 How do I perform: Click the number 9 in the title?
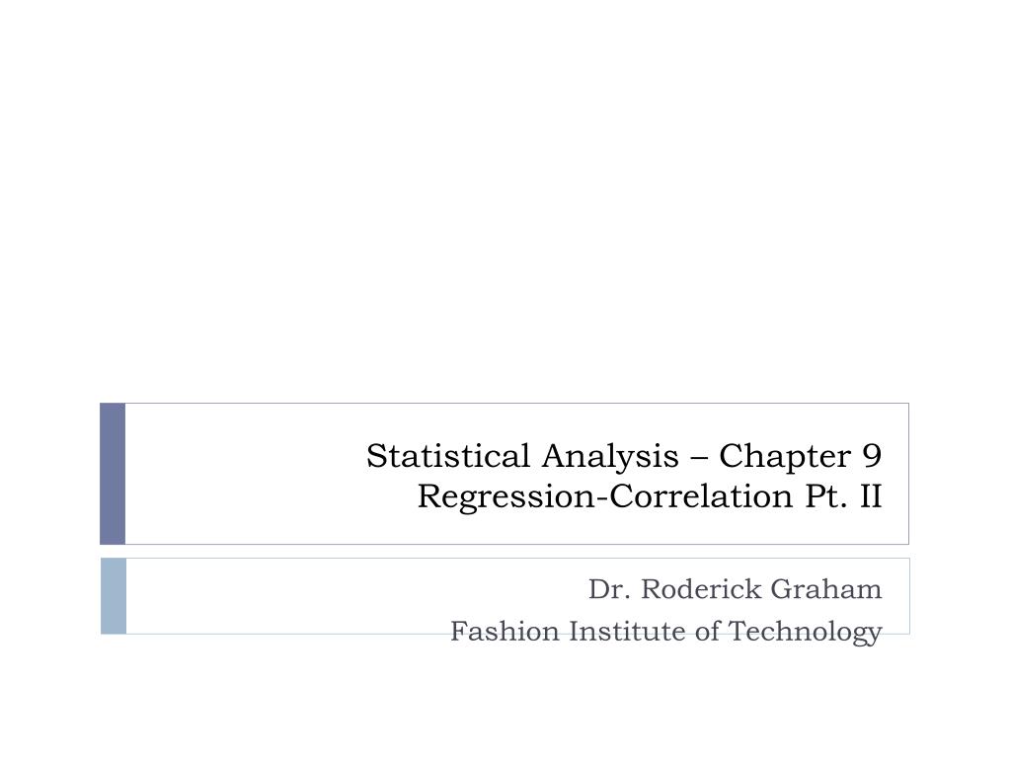pyautogui.click(x=872, y=456)
